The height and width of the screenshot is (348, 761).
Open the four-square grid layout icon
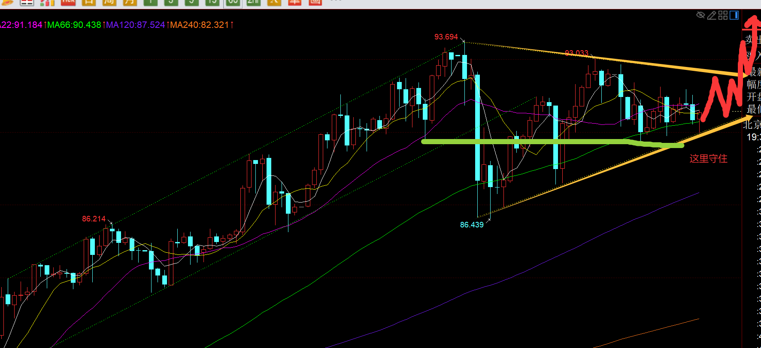click(723, 15)
